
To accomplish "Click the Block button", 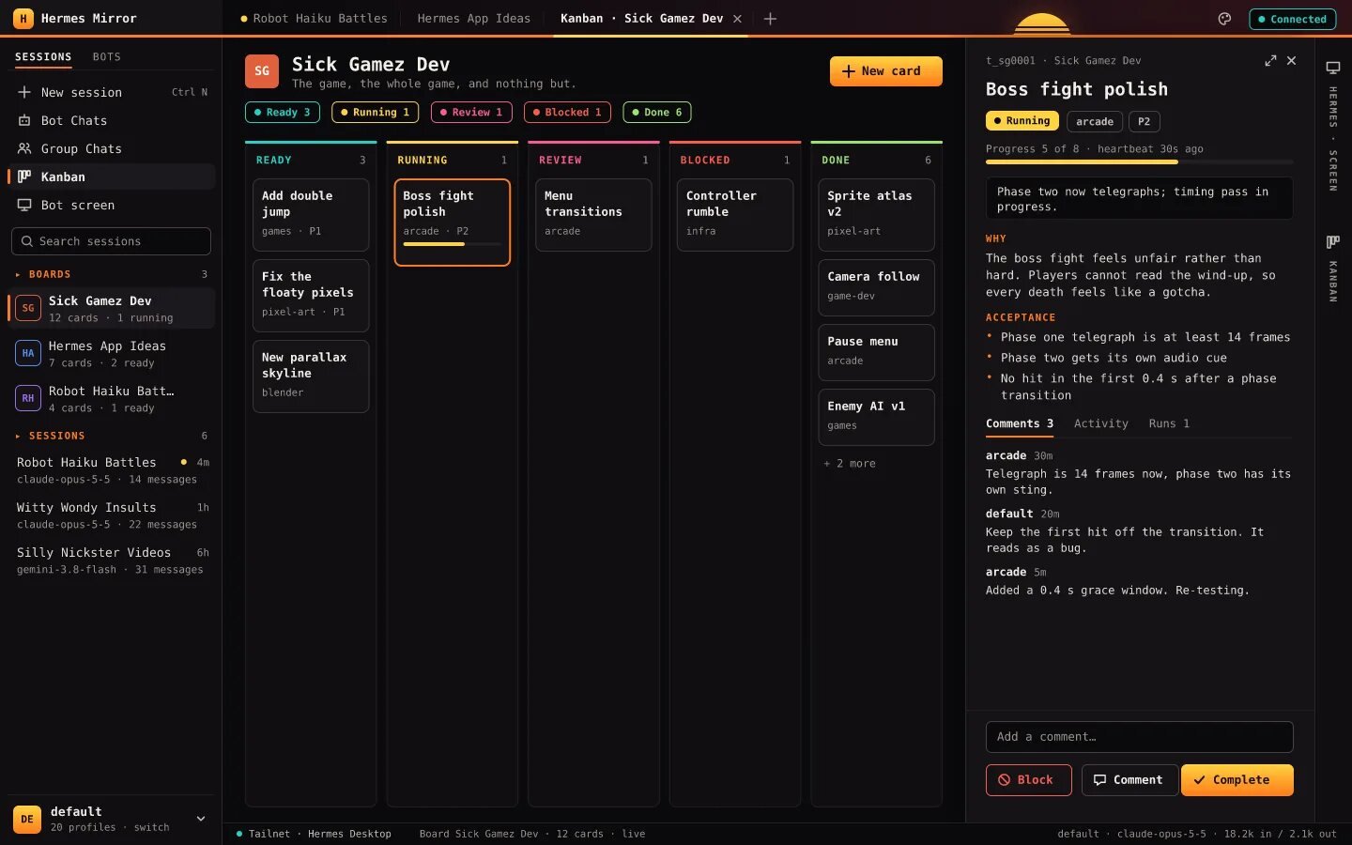I will pyautogui.click(x=1028, y=780).
